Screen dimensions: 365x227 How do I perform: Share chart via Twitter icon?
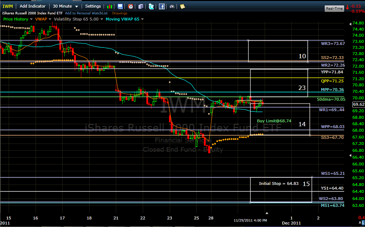tap(151, 6)
